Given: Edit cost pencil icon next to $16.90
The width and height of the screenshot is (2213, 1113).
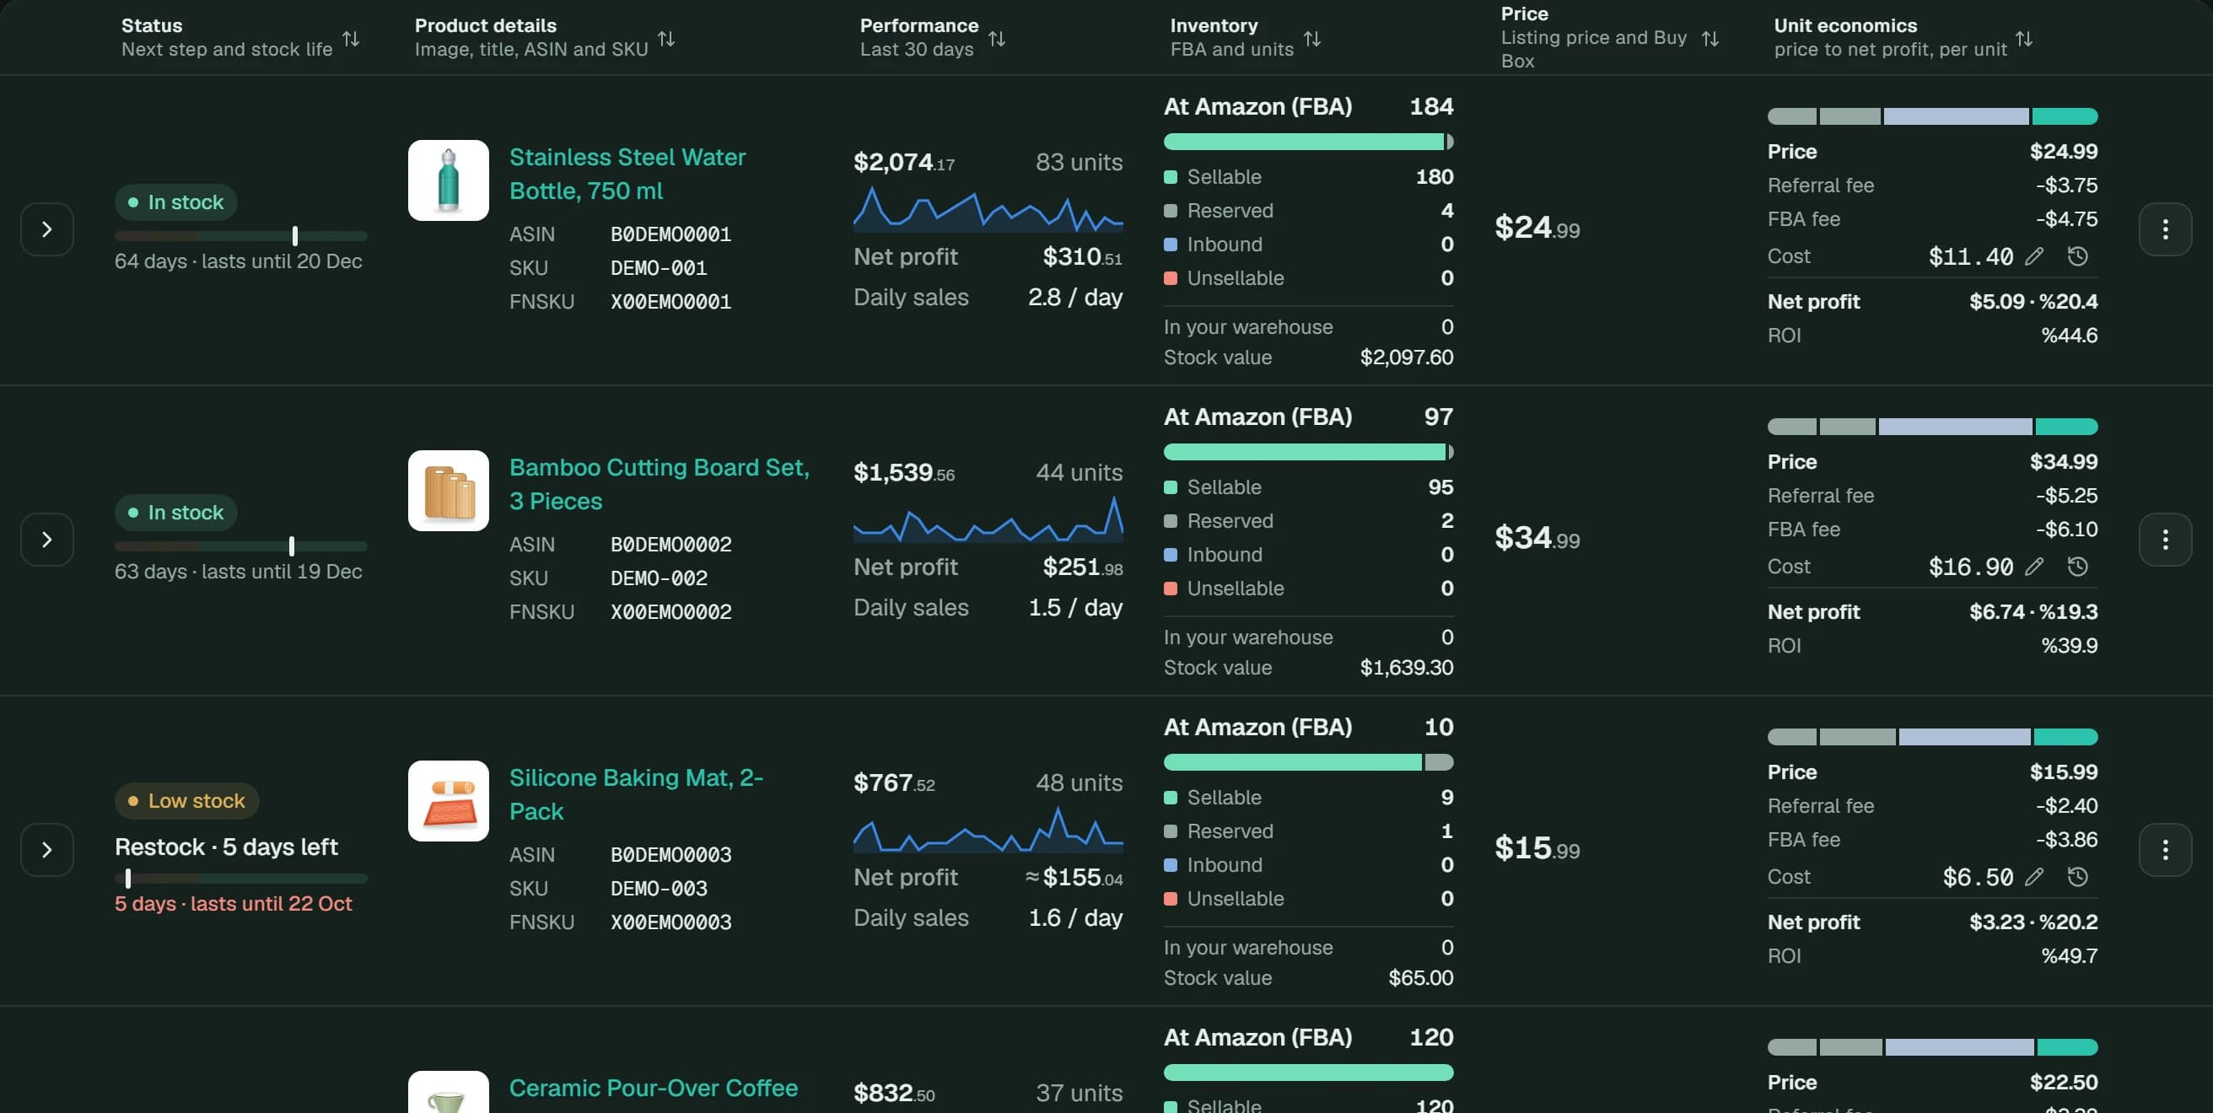Looking at the screenshot, I should [x=2033, y=566].
